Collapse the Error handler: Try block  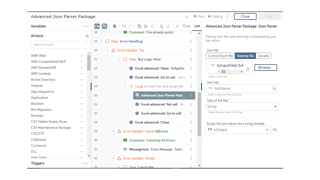tap(107, 50)
